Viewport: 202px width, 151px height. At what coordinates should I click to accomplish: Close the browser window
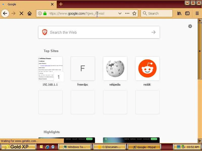tap(199, 3)
